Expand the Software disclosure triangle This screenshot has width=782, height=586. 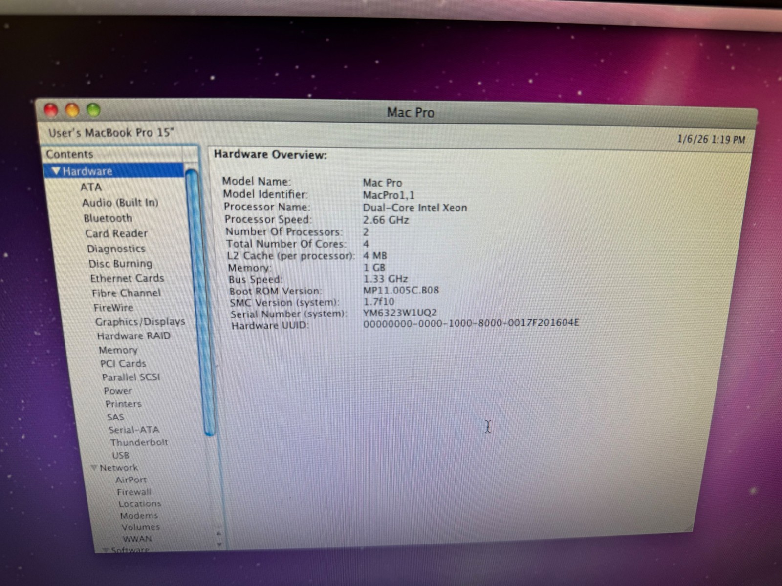(106, 550)
